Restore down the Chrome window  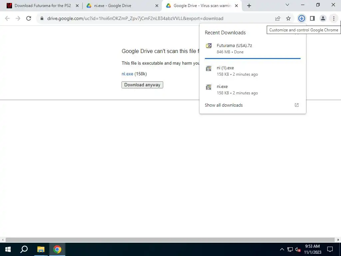click(x=318, y=5)
